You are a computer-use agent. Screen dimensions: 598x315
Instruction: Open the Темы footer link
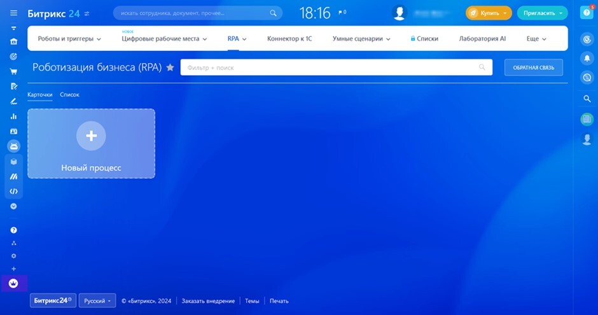pos(252,301)
